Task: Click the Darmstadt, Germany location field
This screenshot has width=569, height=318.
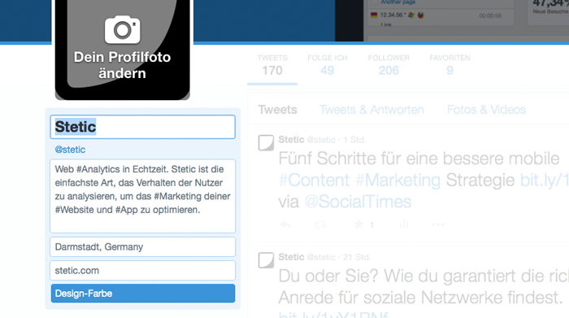Action: pyautogui.click(x=142, y=247)
